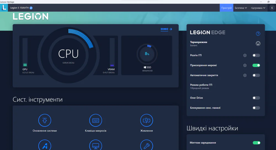Image resolution: width=276 pixels, height=150 pixels.
Task: Click the SSD 80GB/953GB text
Action: coord(147,71)
